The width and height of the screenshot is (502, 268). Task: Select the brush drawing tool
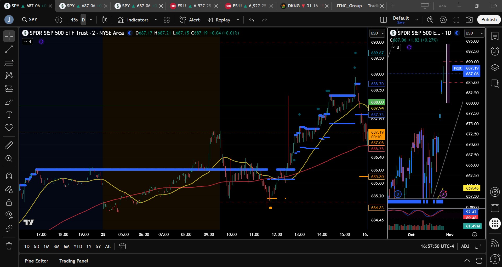pyautogui.click(x=9, y=102)
